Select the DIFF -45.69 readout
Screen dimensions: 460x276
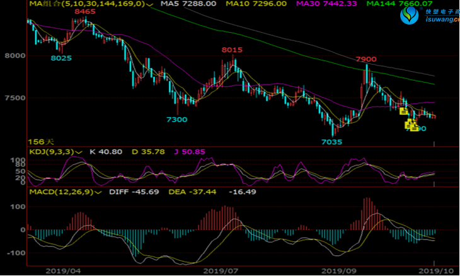[x=134, y=192]
